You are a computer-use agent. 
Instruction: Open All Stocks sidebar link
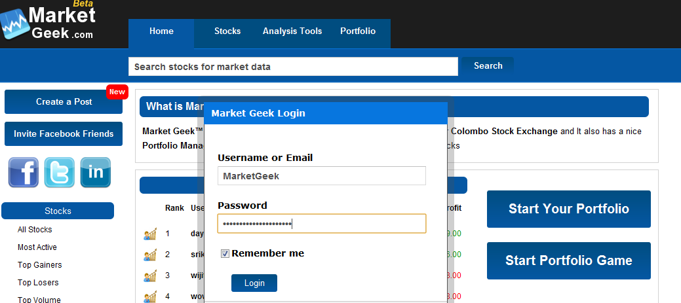click(35, 230)
